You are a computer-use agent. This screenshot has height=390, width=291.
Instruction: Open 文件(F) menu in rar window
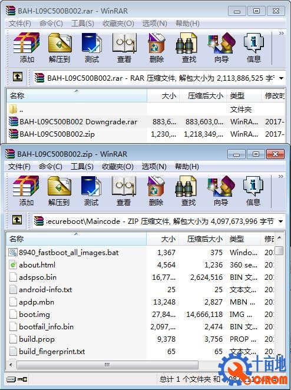pyautogui.click(x=20, y=24)
